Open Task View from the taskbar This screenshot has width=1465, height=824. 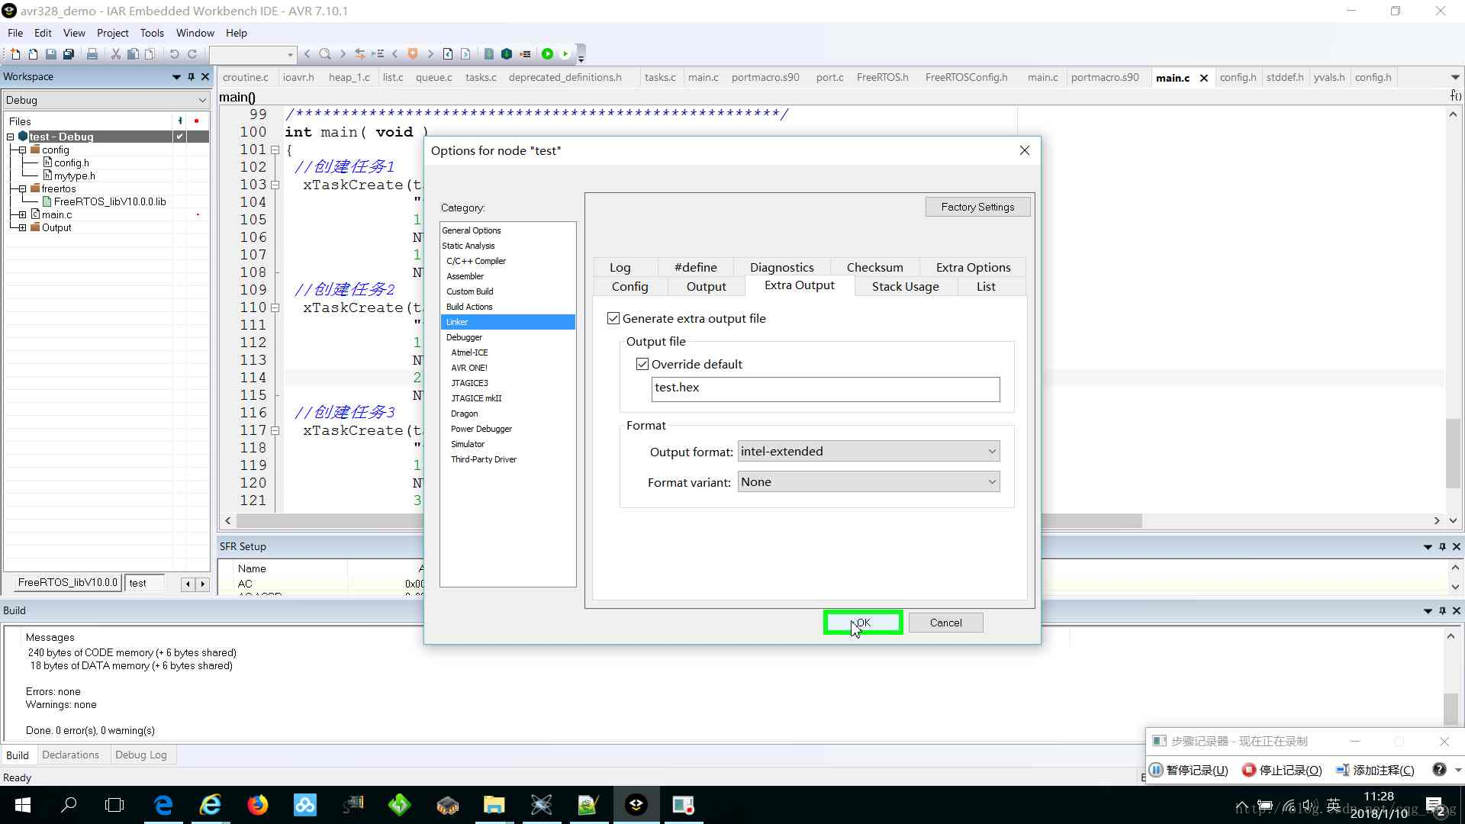coord(114,805)
